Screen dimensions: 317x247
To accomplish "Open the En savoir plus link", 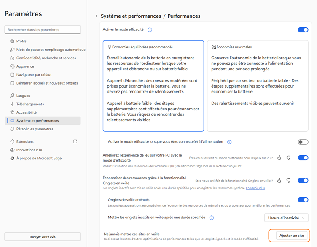I will [255, 188].
